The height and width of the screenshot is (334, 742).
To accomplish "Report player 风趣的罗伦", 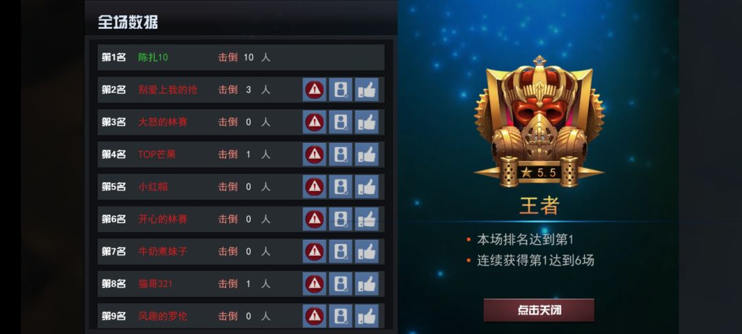I will (314, 316).
